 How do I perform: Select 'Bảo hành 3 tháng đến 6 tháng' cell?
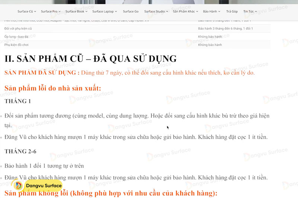[225, 29]
